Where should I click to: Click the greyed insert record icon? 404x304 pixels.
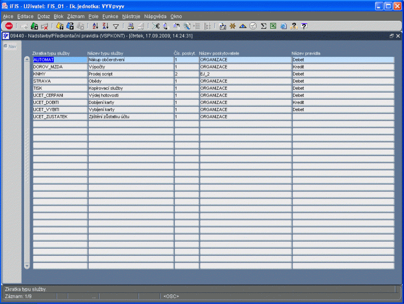(x=24, y=26)
